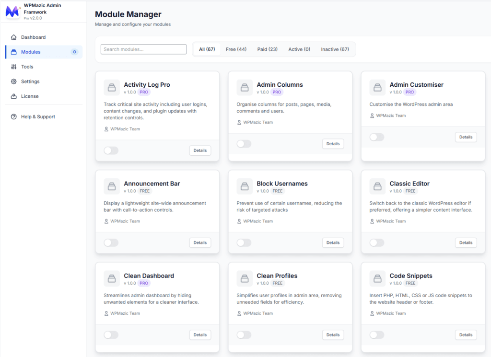Image resolution: width=491 pixels, height=357 pixels.
Task: Open Admin Customiser Details button
Action: point(466,137)
